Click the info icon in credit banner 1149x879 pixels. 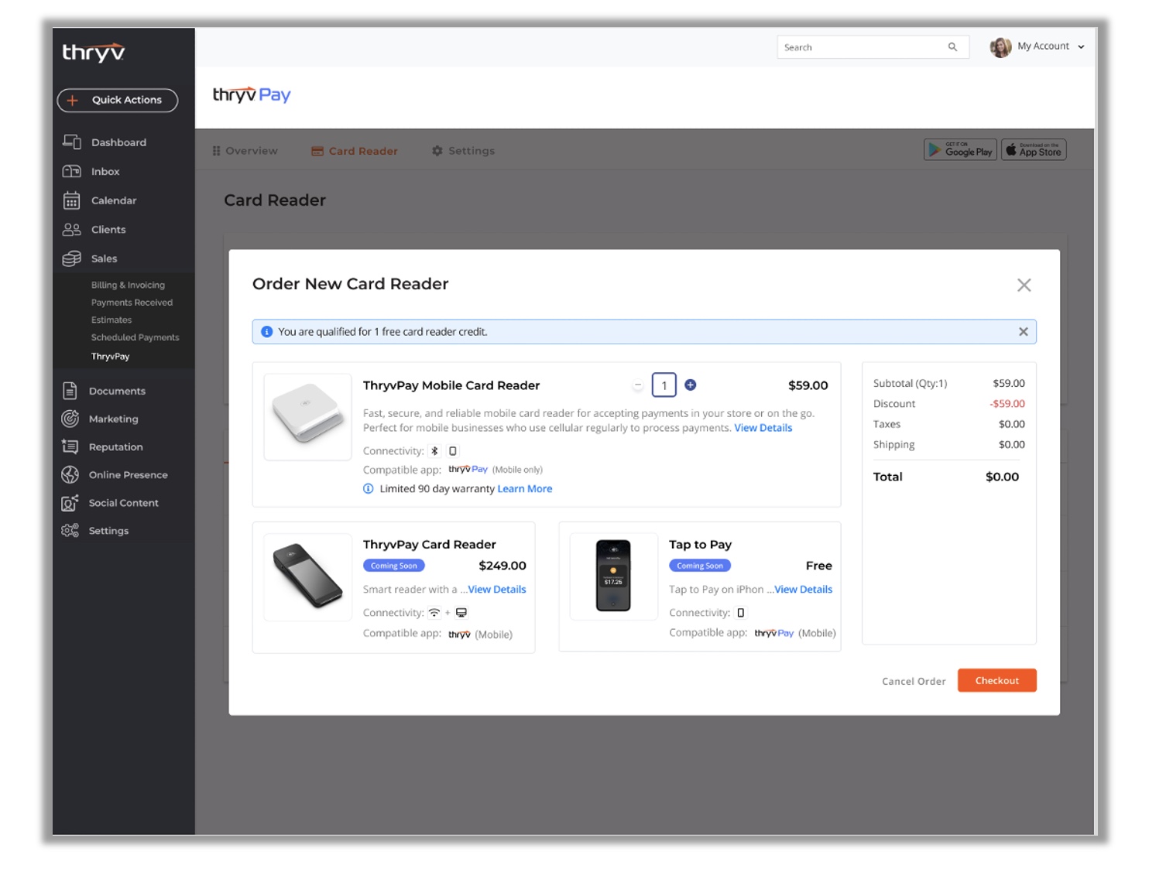pos(266,332)
